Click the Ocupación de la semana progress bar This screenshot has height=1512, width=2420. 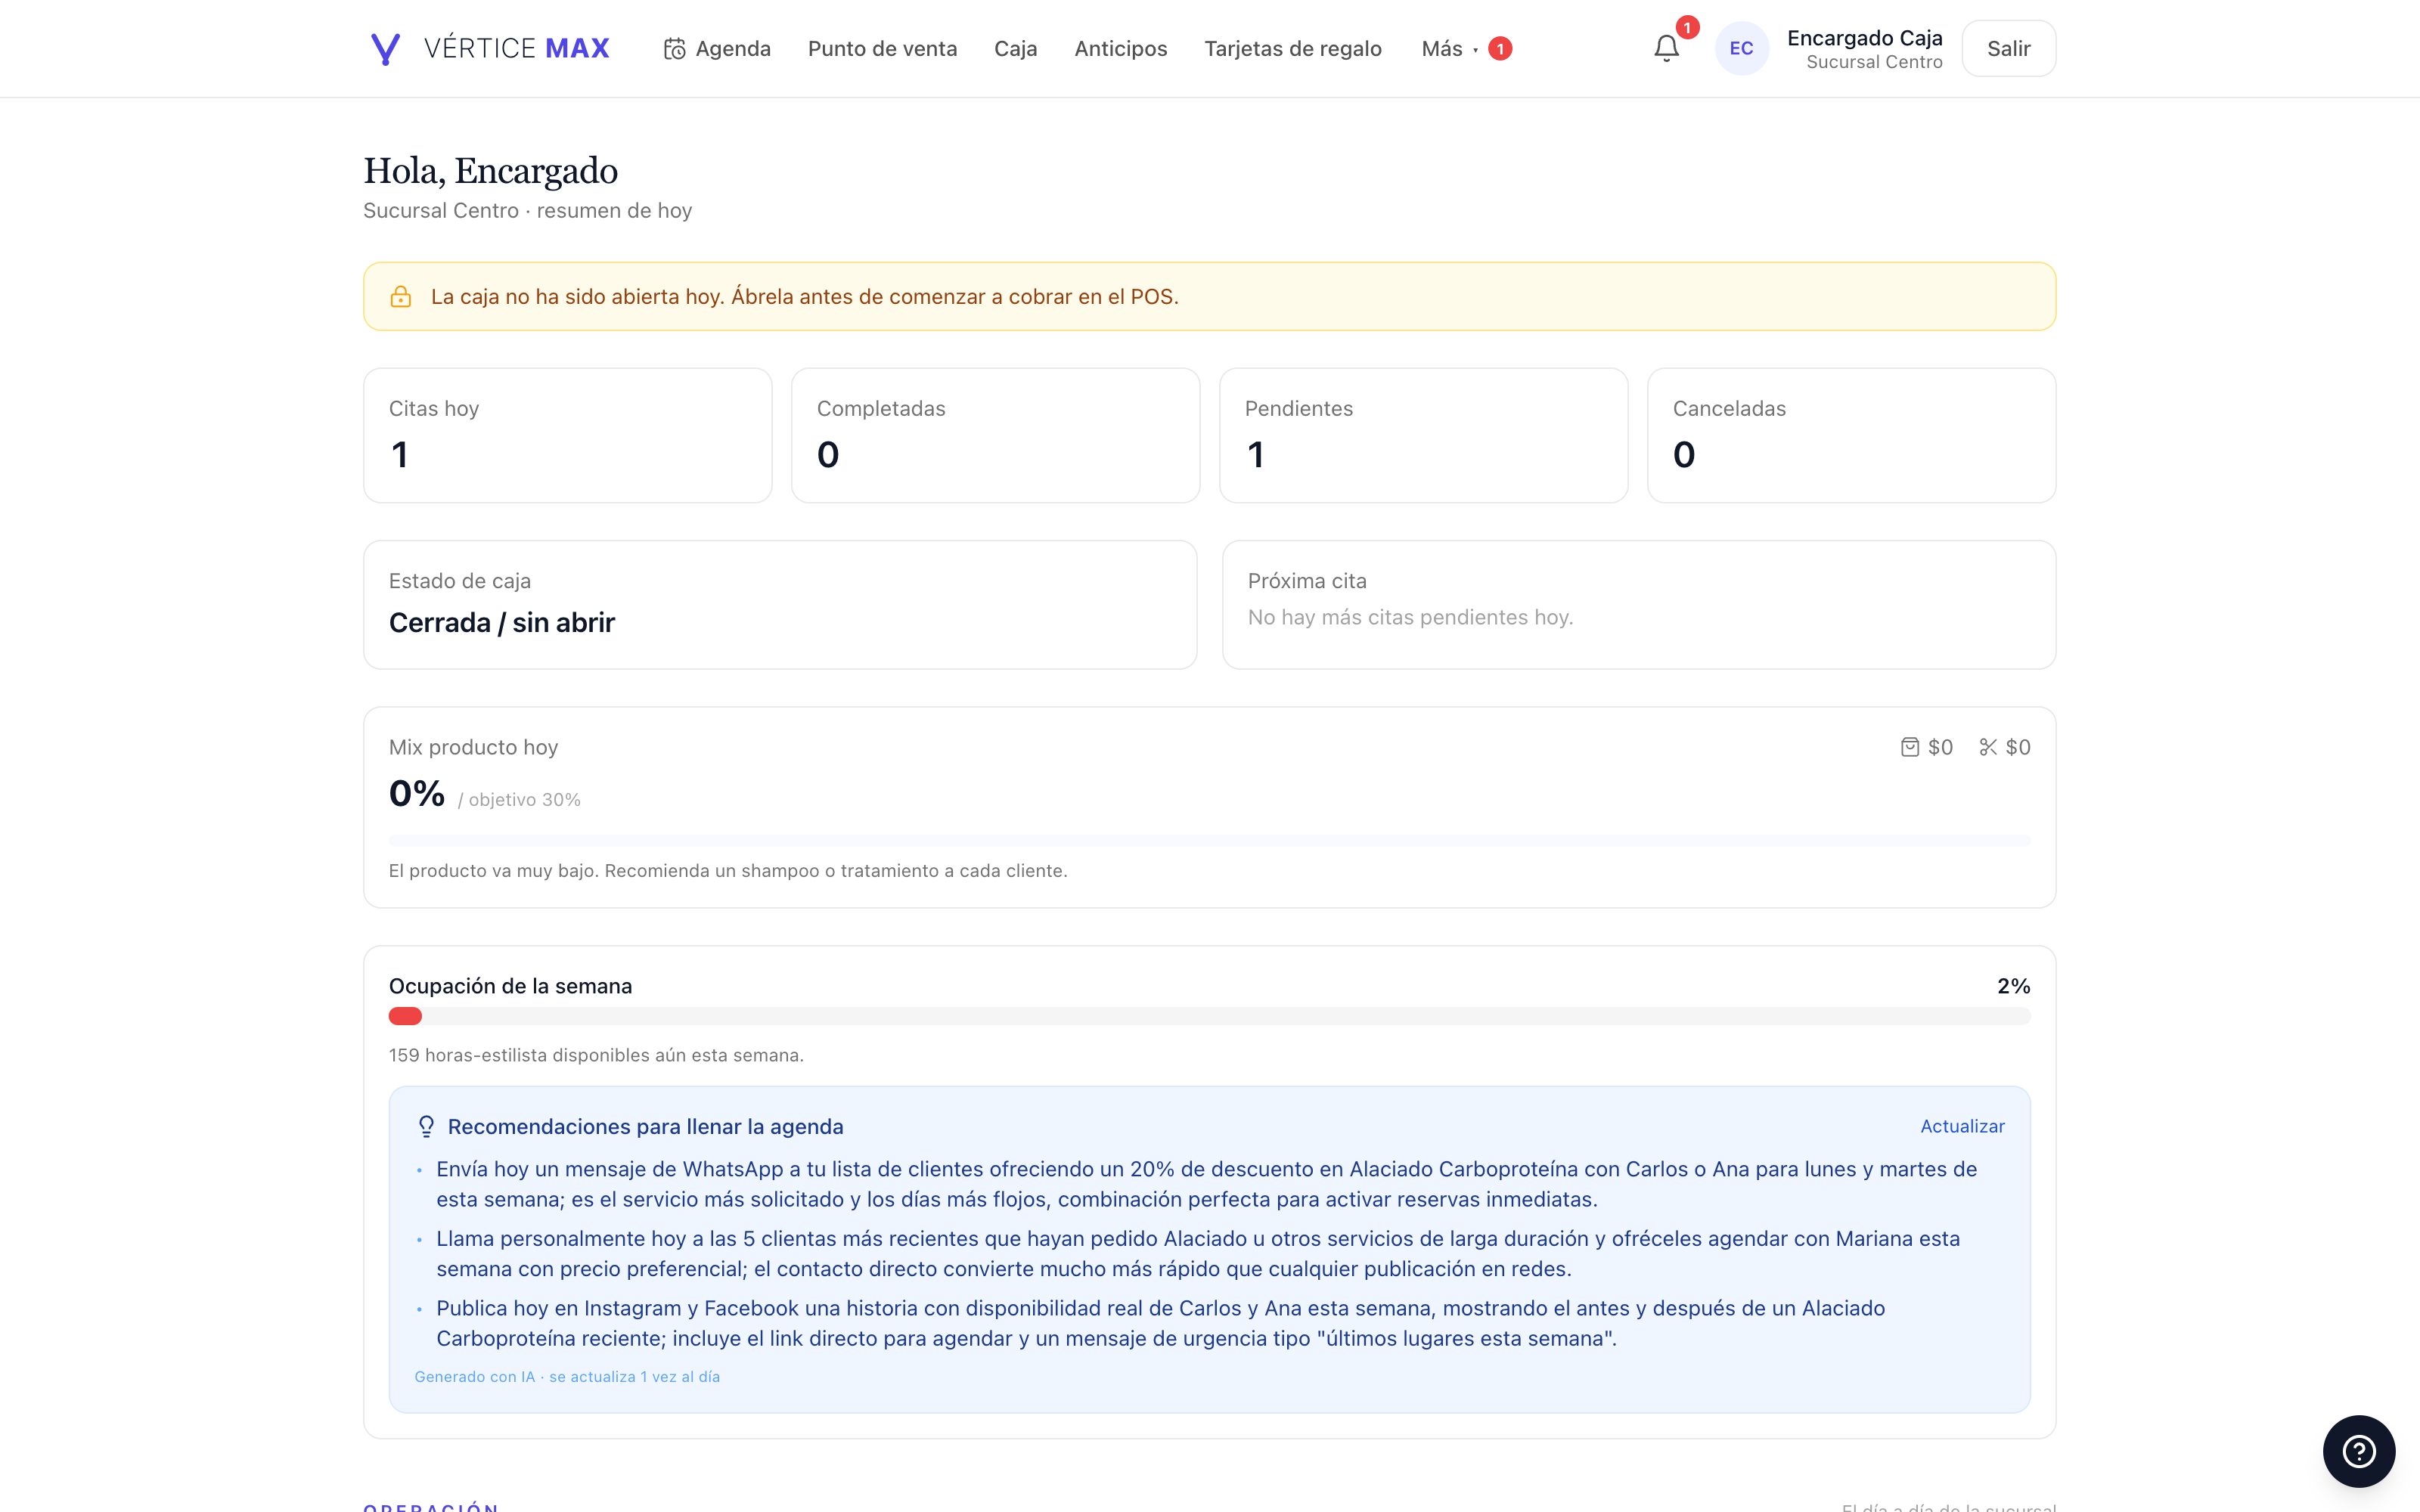(x=1209, y=1017)
